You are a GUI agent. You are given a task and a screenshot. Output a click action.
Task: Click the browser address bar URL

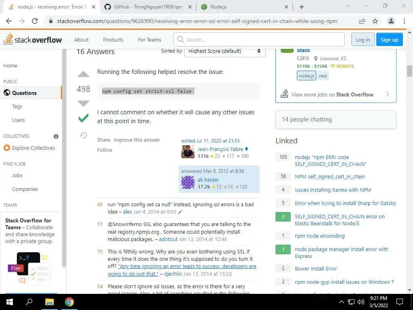(x=197, y=21)
